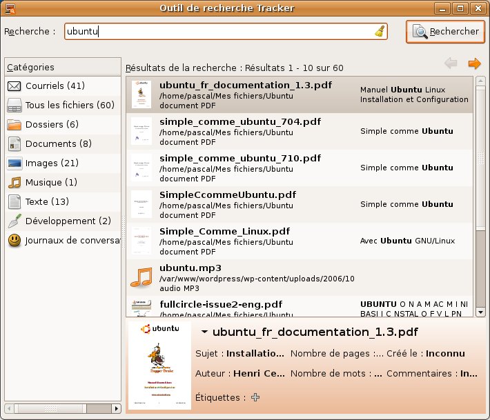Click the Auteur value Henri Ce...
The width and height of the screenshot is (490, 420).
pos(259,374)
